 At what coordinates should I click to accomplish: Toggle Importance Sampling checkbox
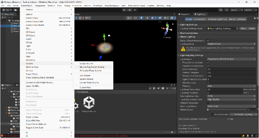[208, 66]
